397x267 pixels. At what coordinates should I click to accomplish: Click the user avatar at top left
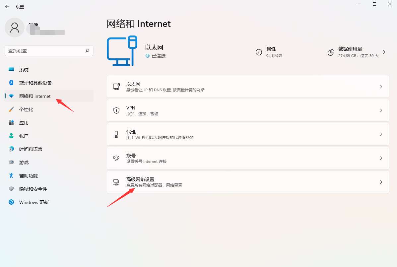14,28
